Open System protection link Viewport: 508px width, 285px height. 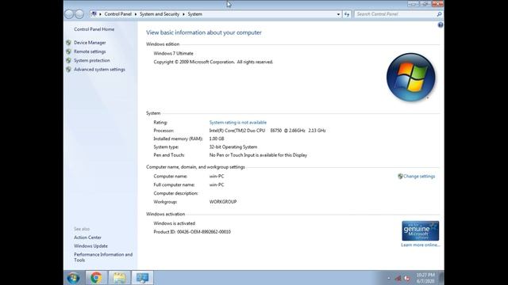point(92,60)
